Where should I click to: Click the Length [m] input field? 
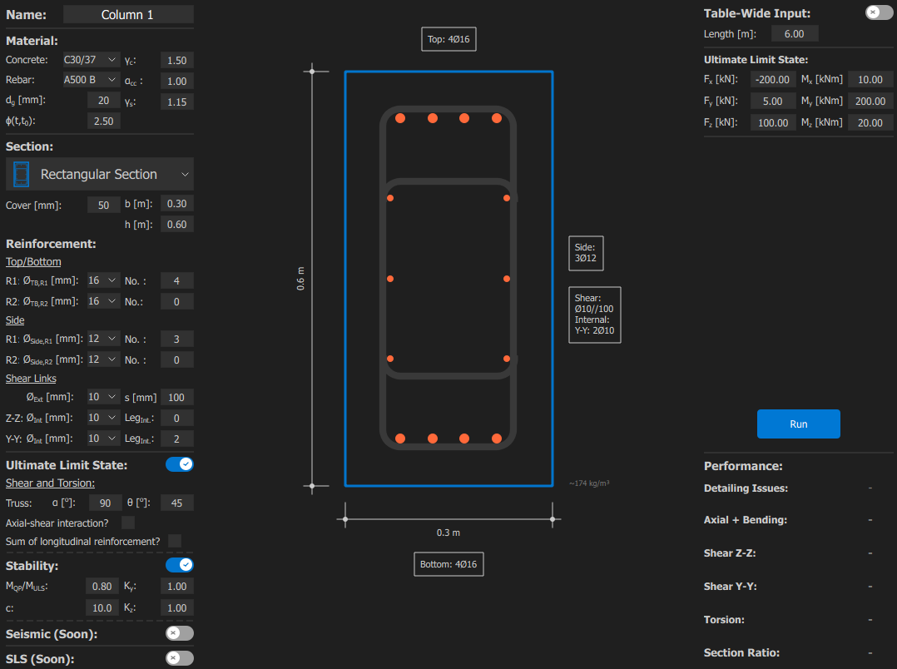coord(795,34)
